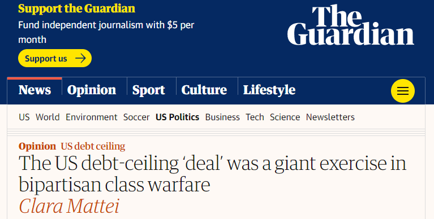Open the Opinion section tab
Viewport: 434px width, 219px height.
[92, 90]
